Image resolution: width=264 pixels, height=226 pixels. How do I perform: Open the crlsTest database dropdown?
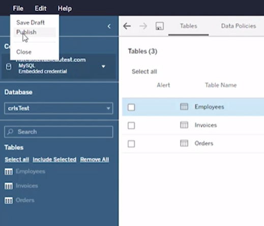(58, 108)
